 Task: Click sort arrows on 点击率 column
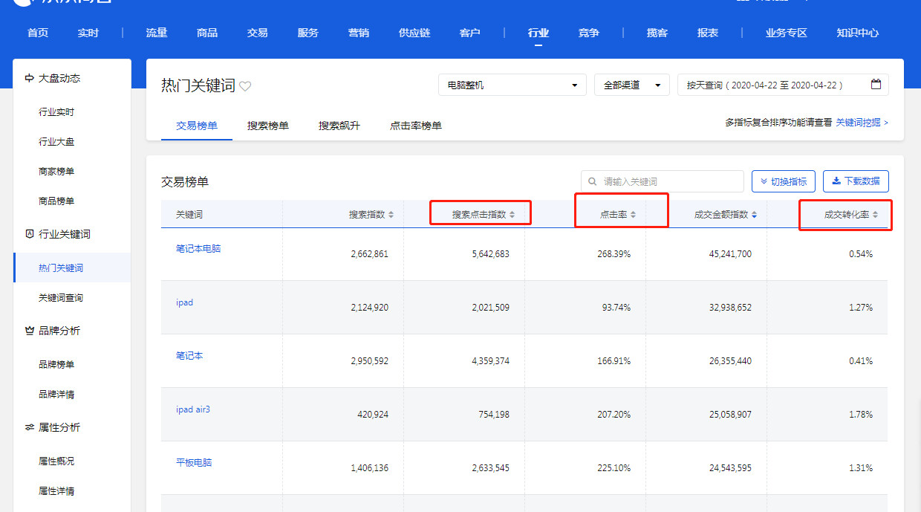click(x=634, y=215)
